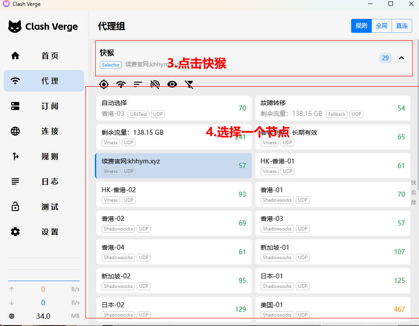Click the 29 node count badge

pos(385,58)
